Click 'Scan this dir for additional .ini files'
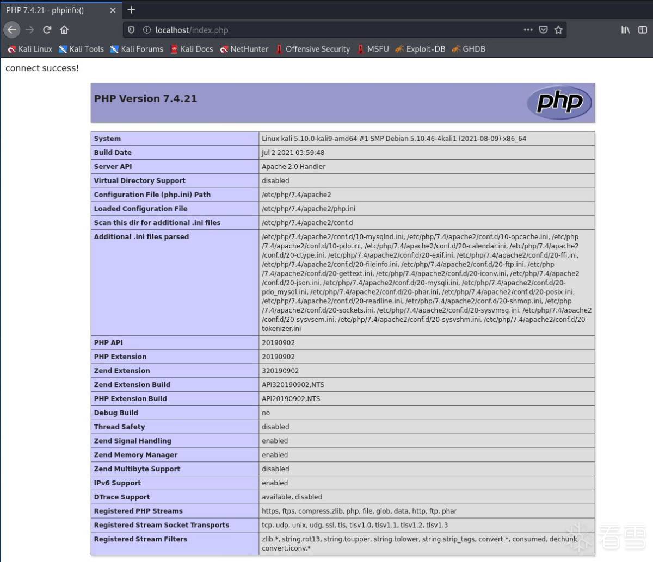This screenshot has height=562, width=653. [x=157, y=223]
